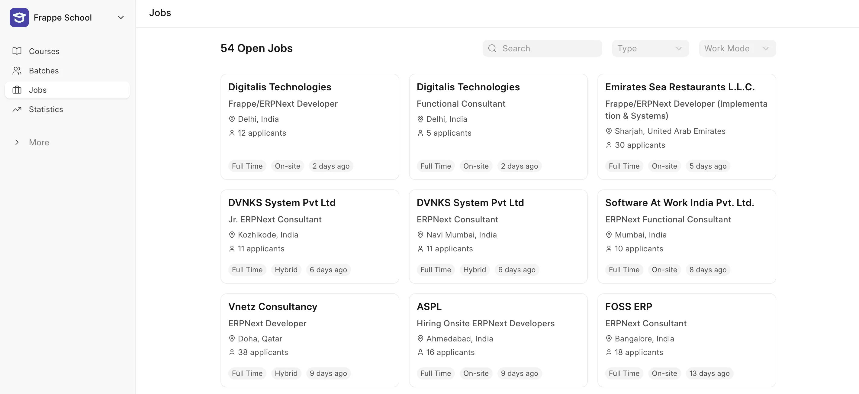Viewport: 859px width, 394px height.
Task: Click applicants person icon on FOSS ERP card
Action: tap(609, 352)
